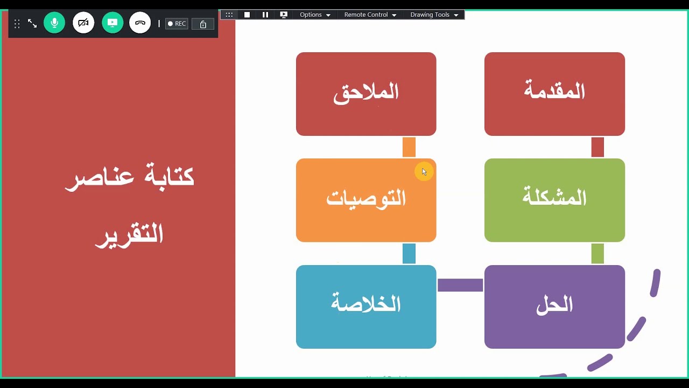Expand the meeting toolbar with the diagonal arrows
This screenshot has width=689, height=388.
32,24
